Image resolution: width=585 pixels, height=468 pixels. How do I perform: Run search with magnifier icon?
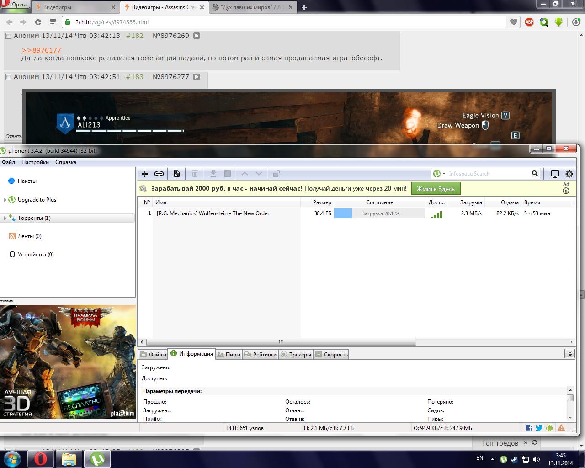pos(535,174)
